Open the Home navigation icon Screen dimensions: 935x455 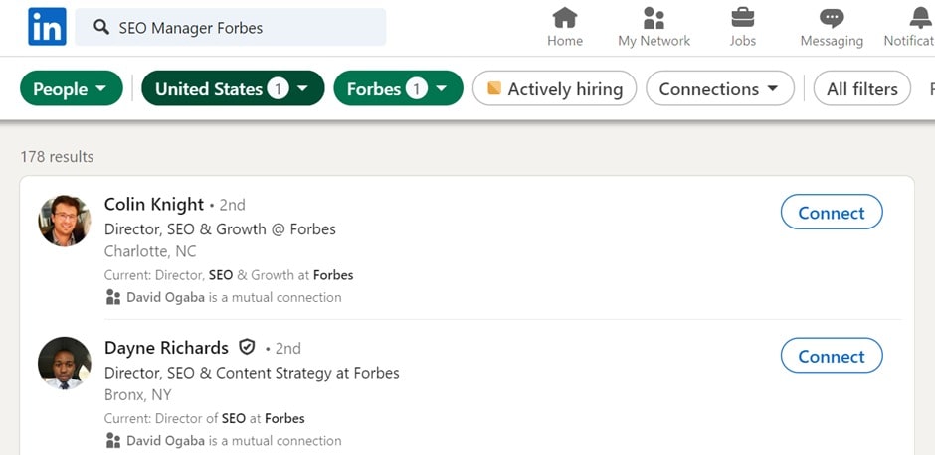click(565, 18)
